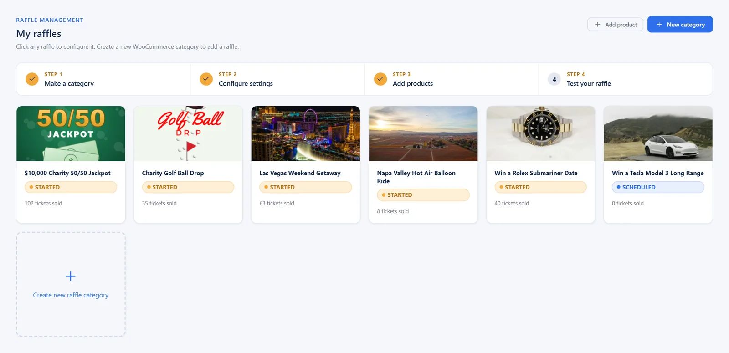Click the New category button

pyautogui.click(x=680, y=25)
